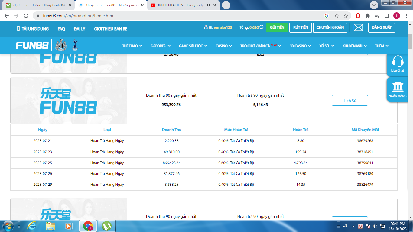Viewport: 413px width, 232px height.
Task: Reload the page in Chrome
Action: 26,16
